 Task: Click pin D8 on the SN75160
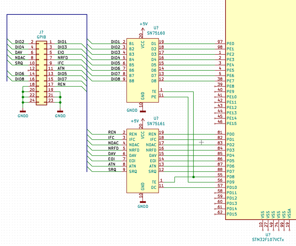(154, 81)
